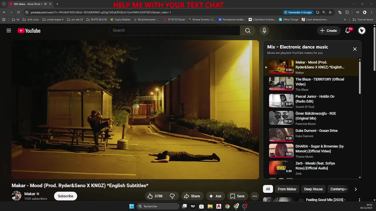Click 'Demander à Google' in address bar

[x=298, y=12]
